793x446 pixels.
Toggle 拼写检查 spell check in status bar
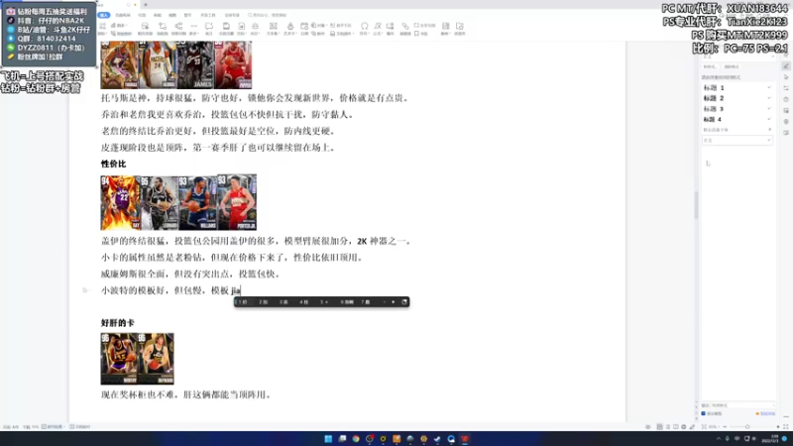click(54, 427)
